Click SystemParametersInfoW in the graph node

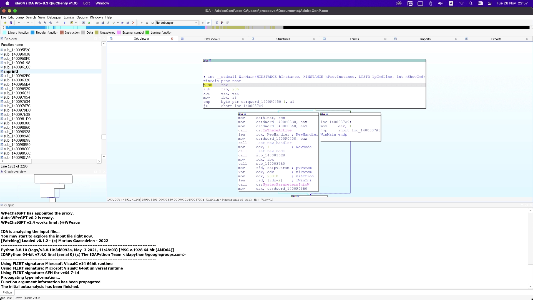tap(286, 184)
